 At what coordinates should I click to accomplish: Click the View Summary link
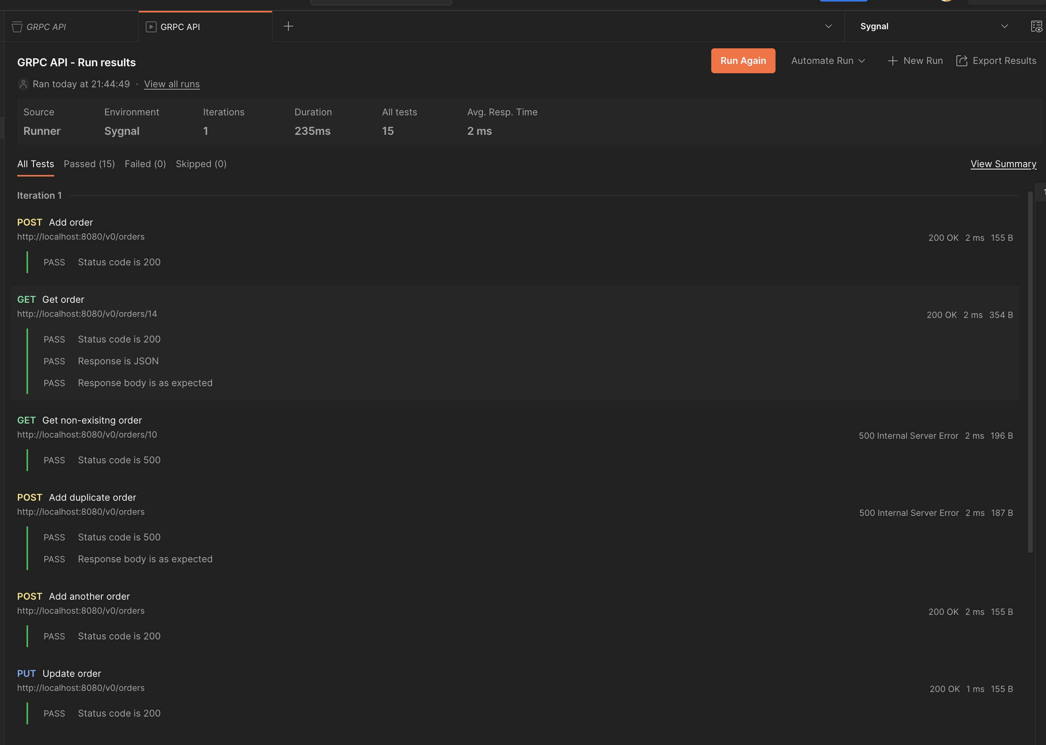(x=1003, y=164)
